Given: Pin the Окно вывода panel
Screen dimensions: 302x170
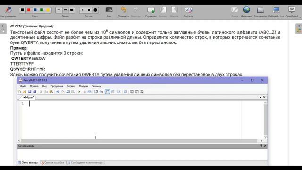Looking at the screenshot, I should pos(261,146).
